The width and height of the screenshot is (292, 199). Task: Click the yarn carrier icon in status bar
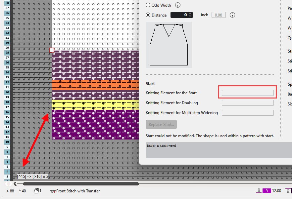37,191
